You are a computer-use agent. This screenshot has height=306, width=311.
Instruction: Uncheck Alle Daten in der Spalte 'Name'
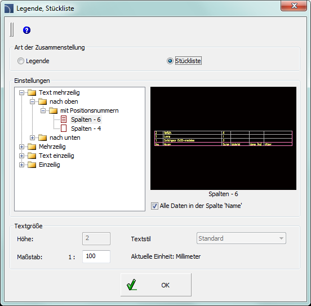click(x=154, y=206)
